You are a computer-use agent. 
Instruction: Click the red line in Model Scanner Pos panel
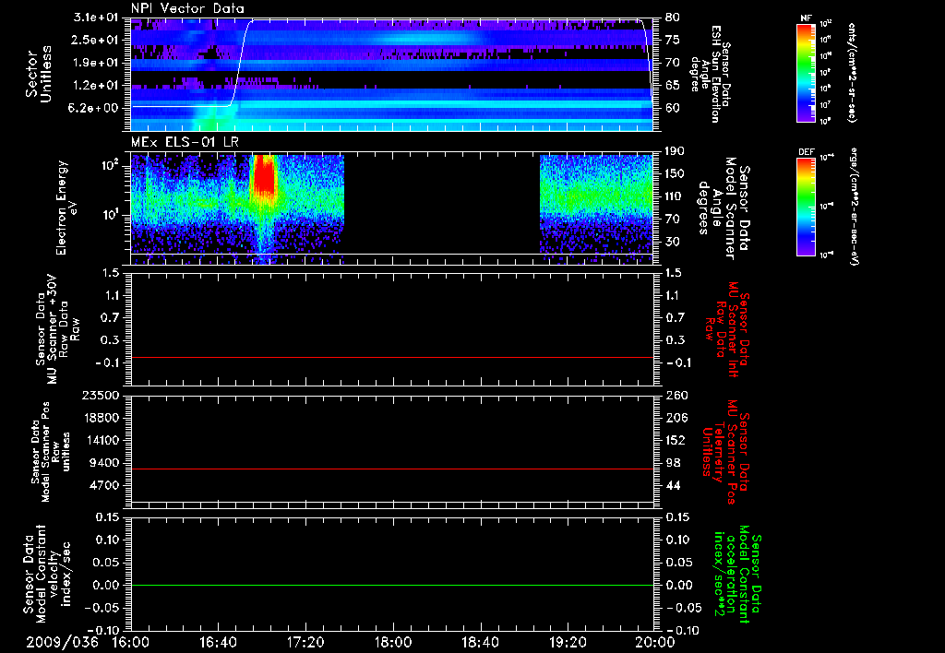392,469
